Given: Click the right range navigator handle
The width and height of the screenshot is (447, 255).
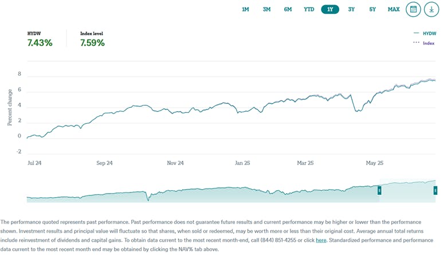Looking at the screenshot, I should click(435, 190).
